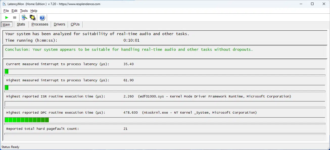Click the green conclusion text

coord(129,49)
